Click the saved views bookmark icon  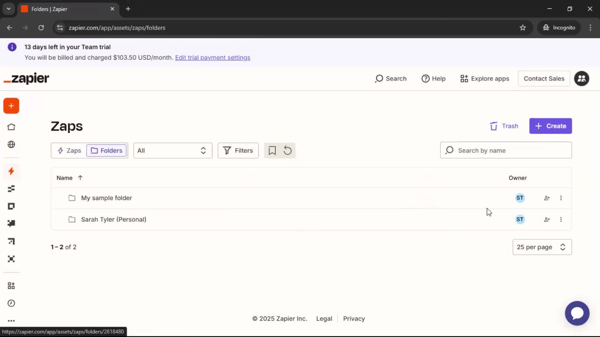272,150
